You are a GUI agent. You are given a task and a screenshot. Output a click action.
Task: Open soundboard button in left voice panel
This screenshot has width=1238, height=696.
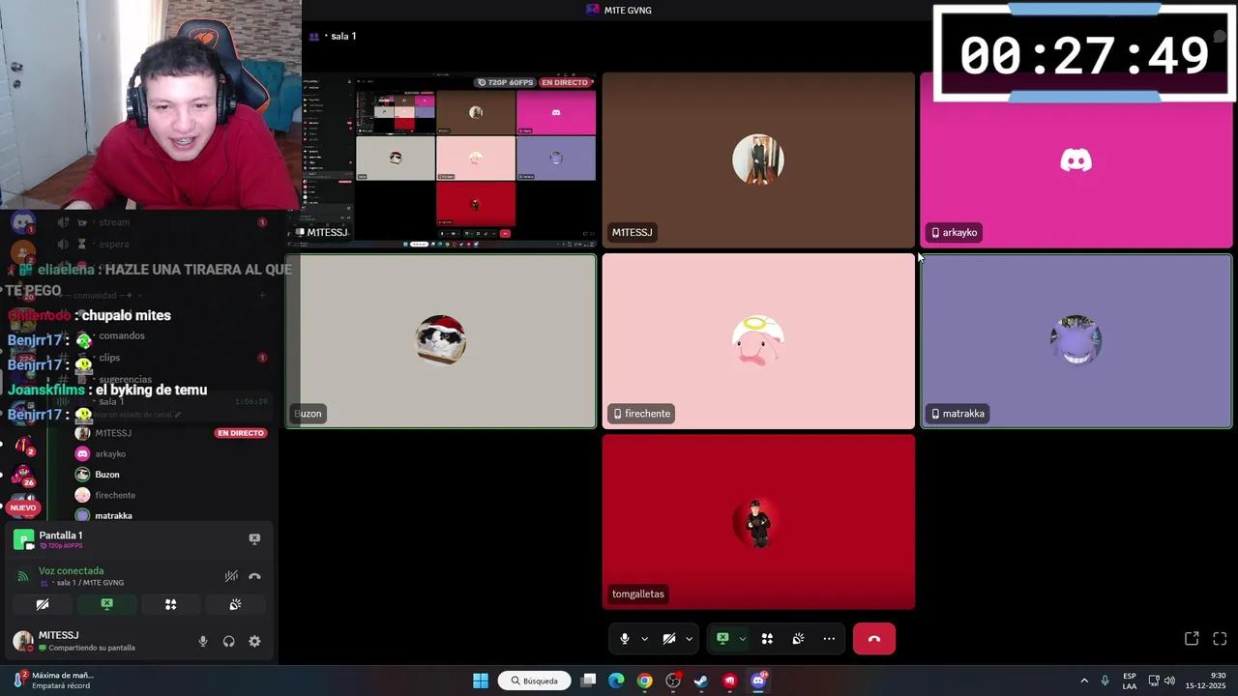tap(235, 604)
